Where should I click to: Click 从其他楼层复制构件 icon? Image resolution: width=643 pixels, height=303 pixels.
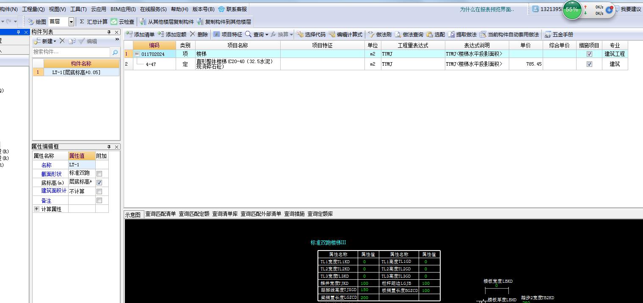point(144,22)
